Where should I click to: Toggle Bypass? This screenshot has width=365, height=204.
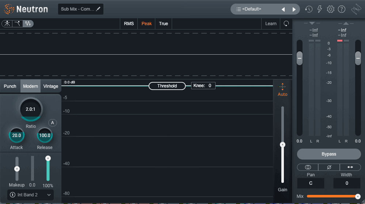pyautogui.click(x=329, y=154)
